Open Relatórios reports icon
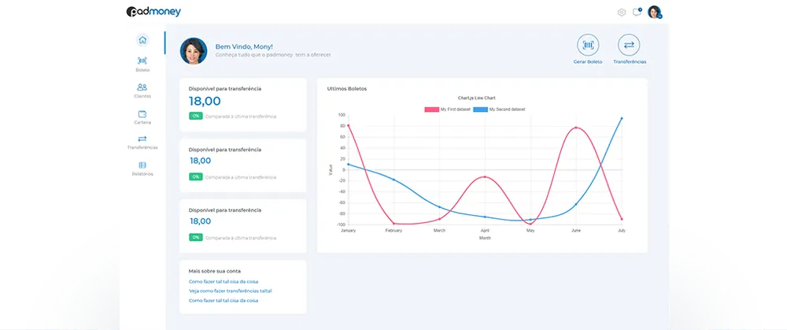787x330 pixels. [142, 165]
